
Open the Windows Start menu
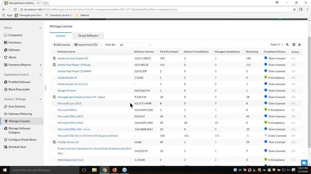(5, 170)
